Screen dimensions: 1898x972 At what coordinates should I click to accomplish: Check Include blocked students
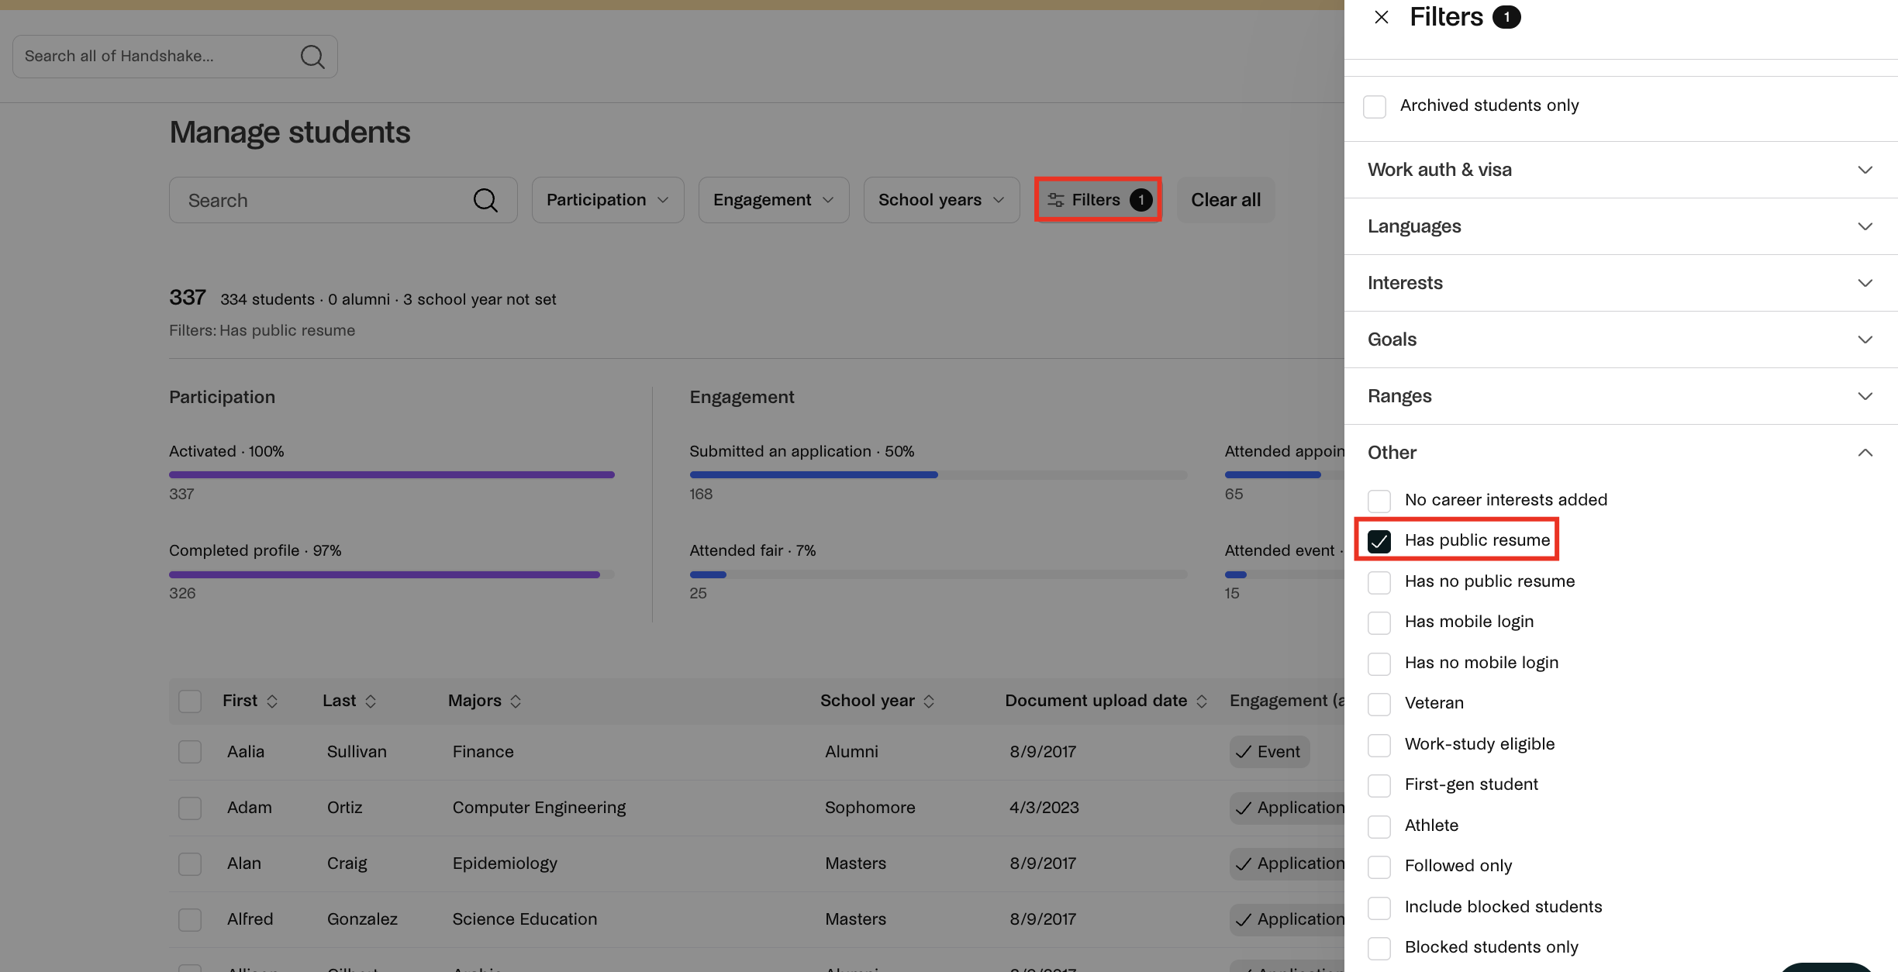coord(1379,908)
